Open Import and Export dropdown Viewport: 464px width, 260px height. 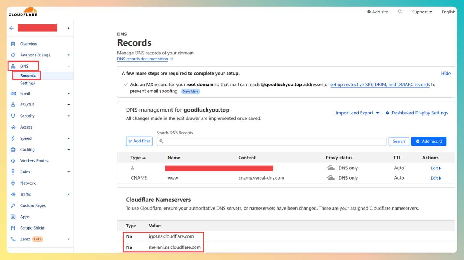[357, 113]
